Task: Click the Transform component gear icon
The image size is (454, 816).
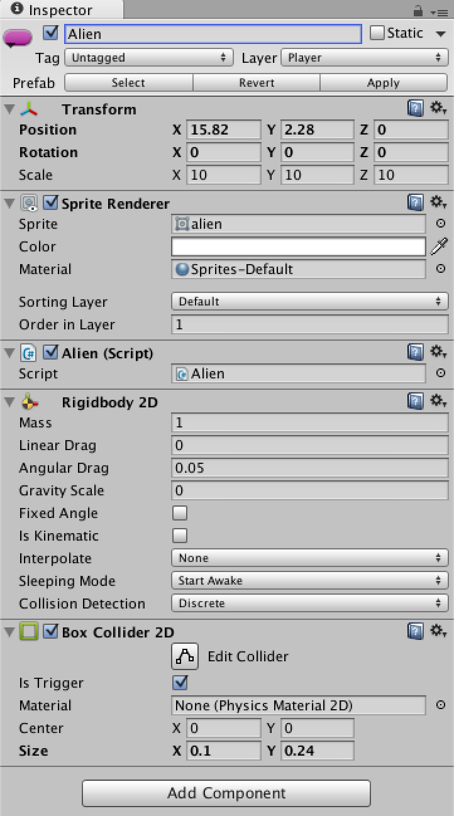Action: (x=438, y=109)
